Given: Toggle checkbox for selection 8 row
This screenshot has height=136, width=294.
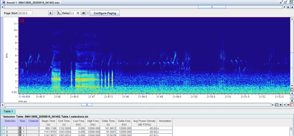Looking at the screenshot, I should tap(3, 131).
